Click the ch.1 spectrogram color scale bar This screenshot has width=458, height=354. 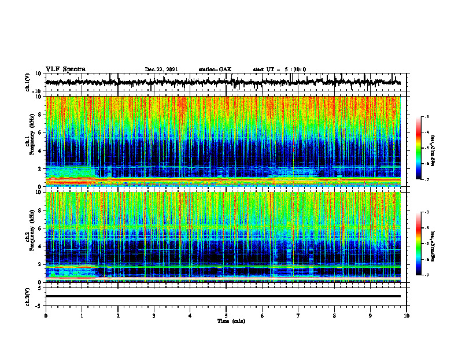pyautogui.click(x=418, y=148)
